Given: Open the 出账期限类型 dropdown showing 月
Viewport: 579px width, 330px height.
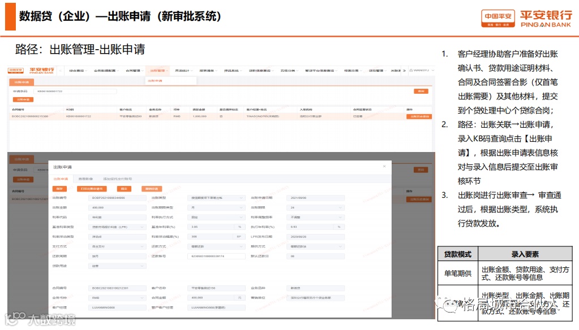Looking at the screenshot, I should click(216, 207).
